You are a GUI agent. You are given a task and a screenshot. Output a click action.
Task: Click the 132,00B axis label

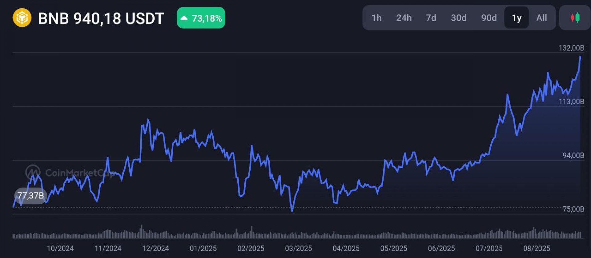[x=571, y=48]
